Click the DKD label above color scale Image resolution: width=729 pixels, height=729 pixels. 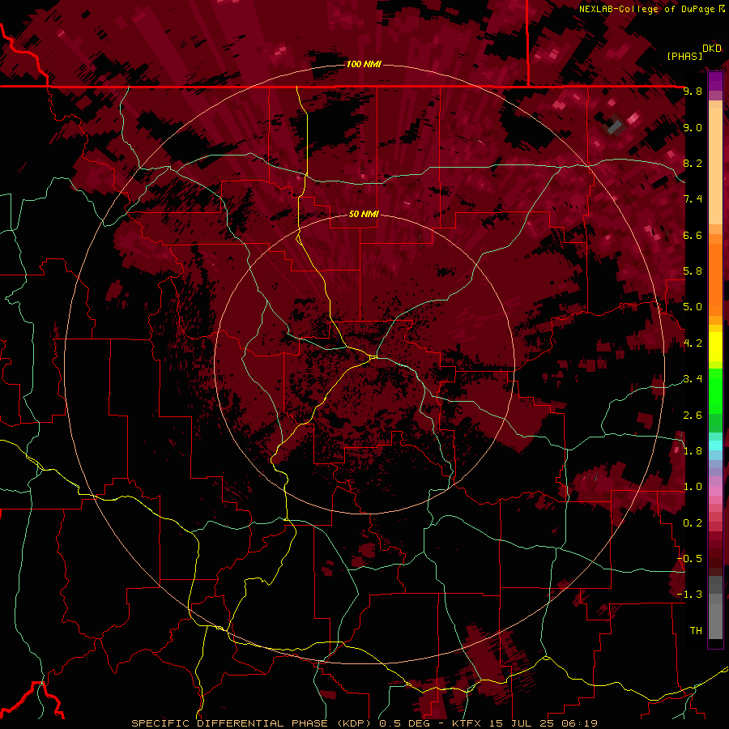712,49
